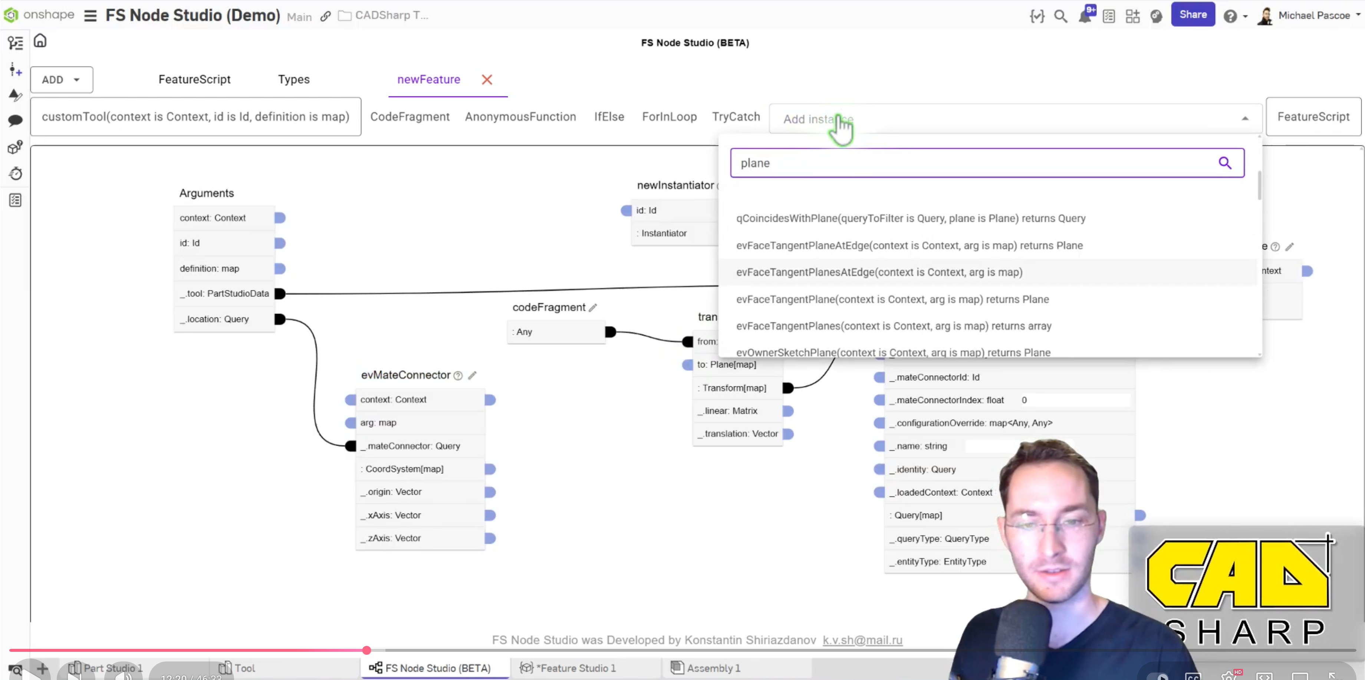This screenshot has width=1365, height=680.
Task: Click input port of _mateConnector: Query
Action: pyautogui.click(x=350, y=446)
